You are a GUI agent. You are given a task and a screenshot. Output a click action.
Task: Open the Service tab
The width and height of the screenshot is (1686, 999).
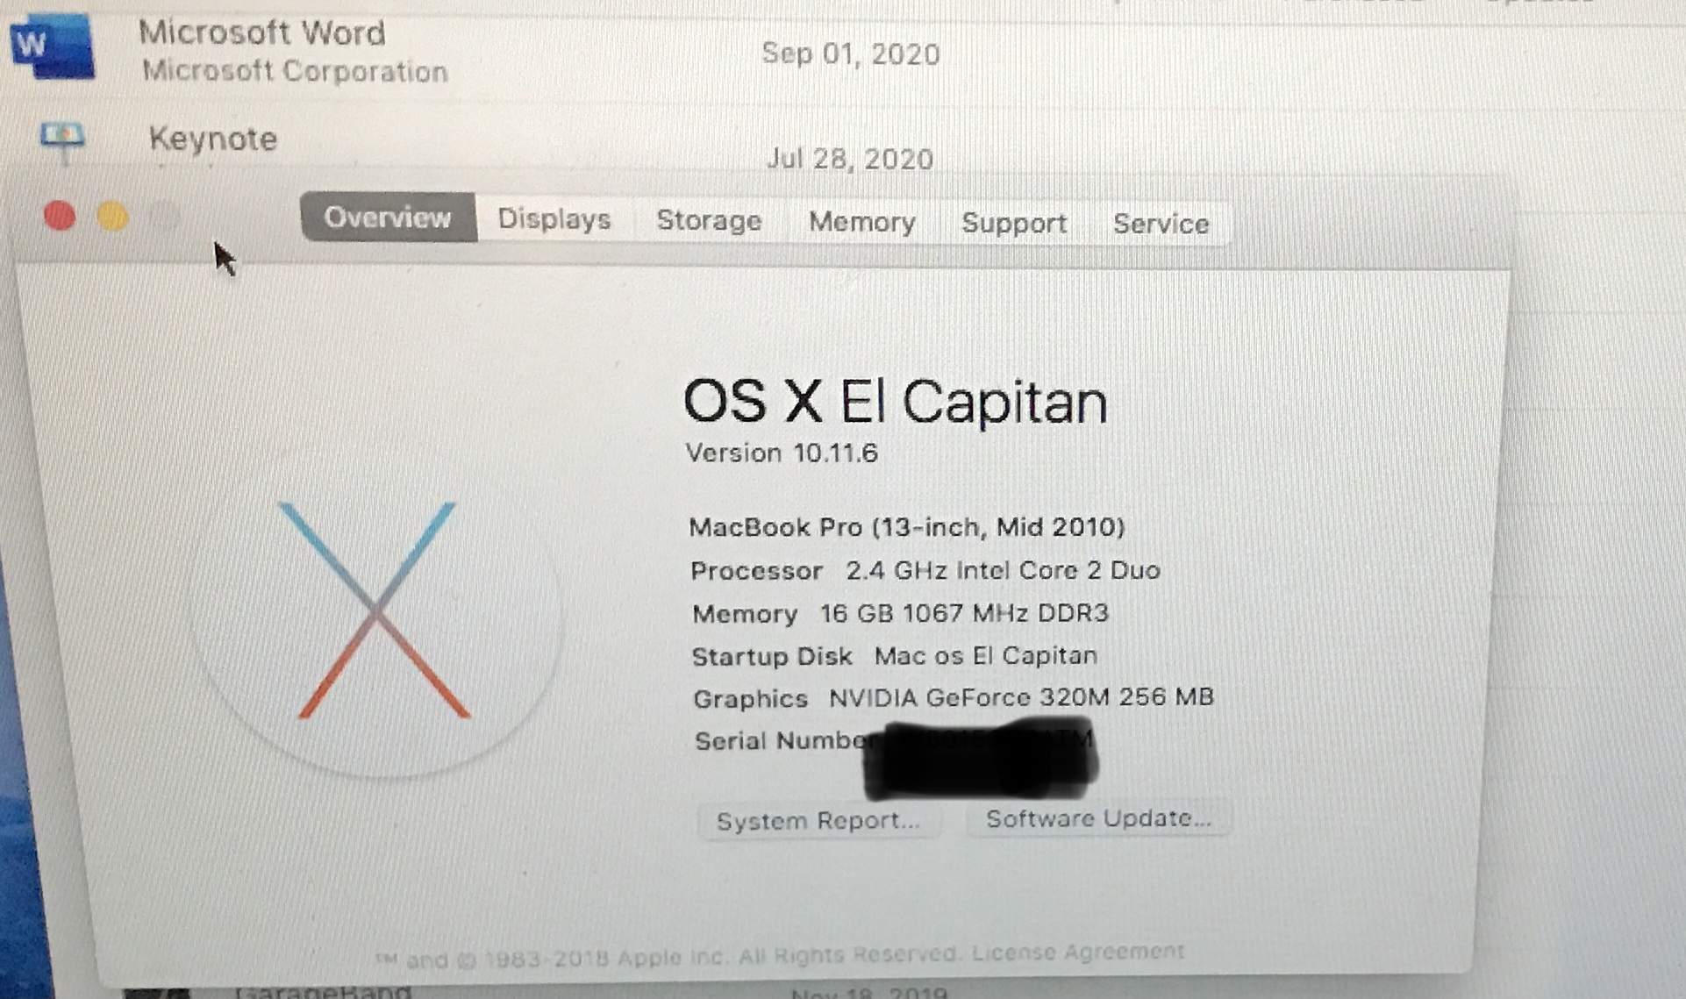point(1161,225)
